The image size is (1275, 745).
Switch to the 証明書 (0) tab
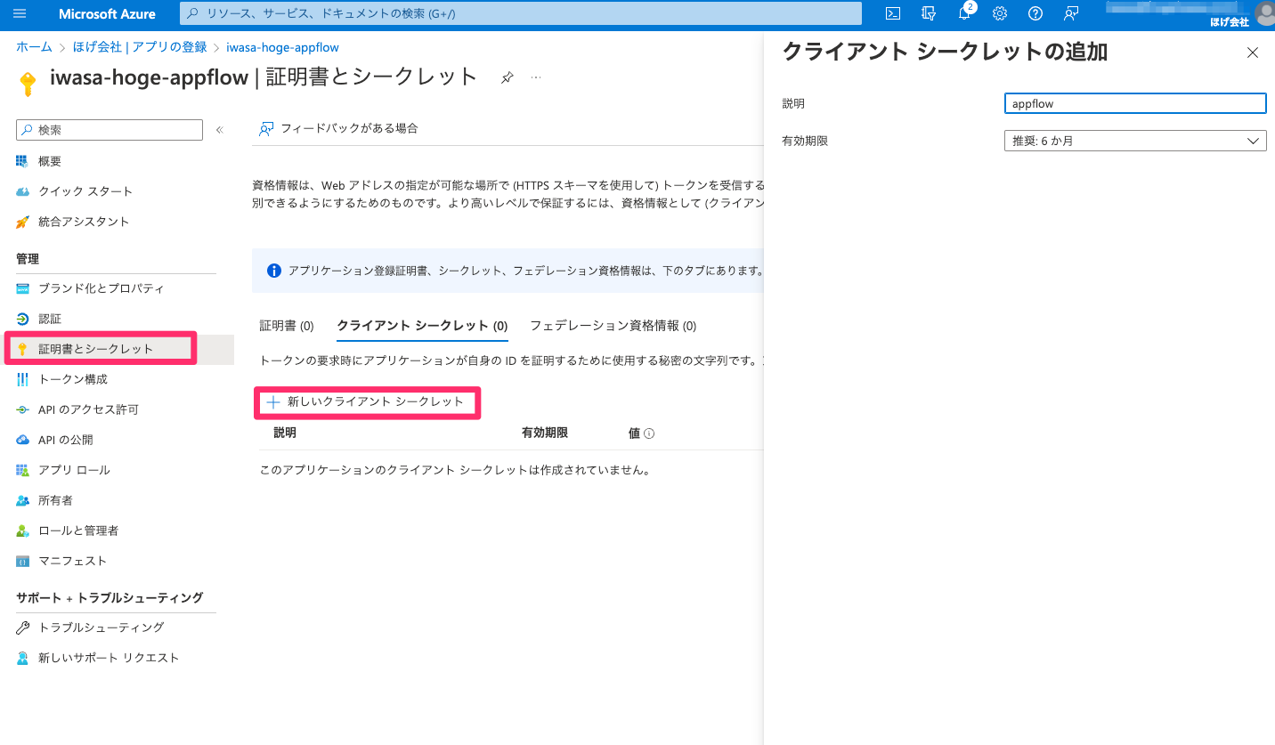point(287,326)
